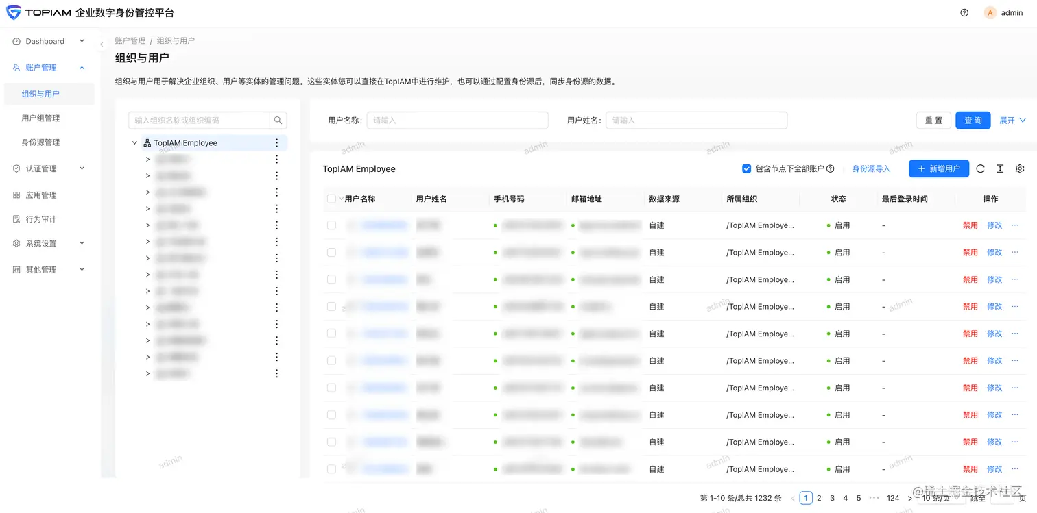Open the help question mark icon

tap(964, 12)
